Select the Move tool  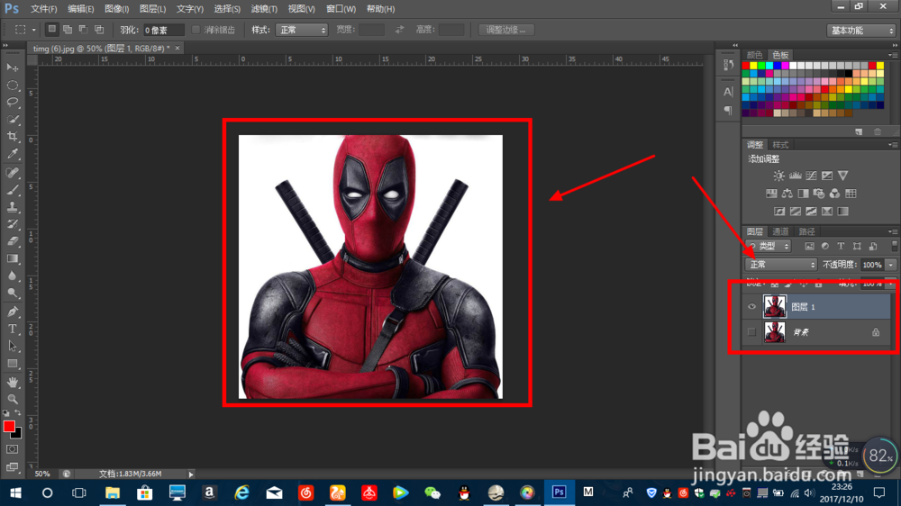(x=13, y=68)
